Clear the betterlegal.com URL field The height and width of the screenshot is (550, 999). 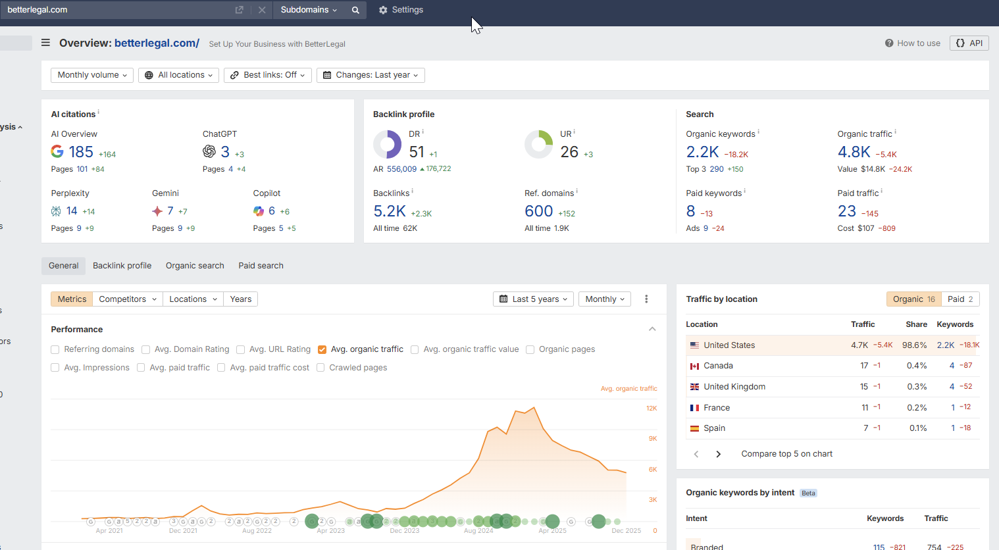(x=262, y=10)
